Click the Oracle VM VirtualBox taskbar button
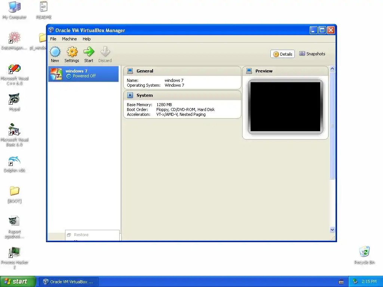The image size is (383, 287). click(69, 282)
